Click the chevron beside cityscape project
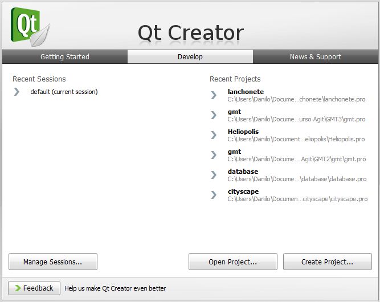Screen dimensions: 380x302 (214, 194)
